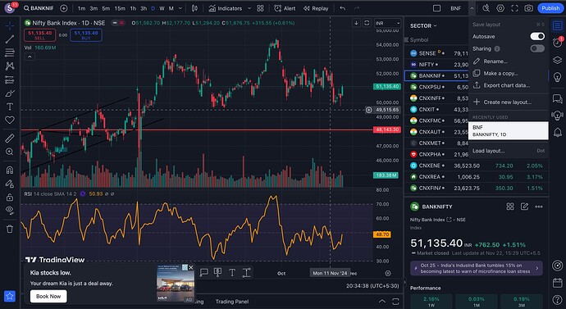The image size is (566, 309).
Task: Toggle the Autosave switch
Action: point(537,36)
